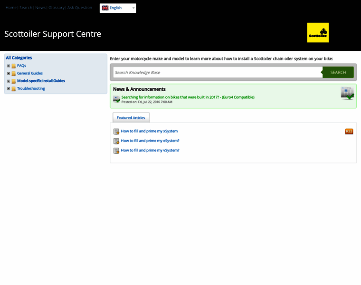Click the General Guides folder icon
This screenshot has width=361, height=285.
point(14,74)
